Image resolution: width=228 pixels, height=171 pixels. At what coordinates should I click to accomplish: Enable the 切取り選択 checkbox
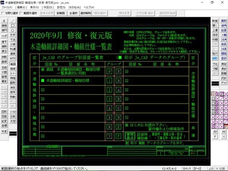(3, 13)
